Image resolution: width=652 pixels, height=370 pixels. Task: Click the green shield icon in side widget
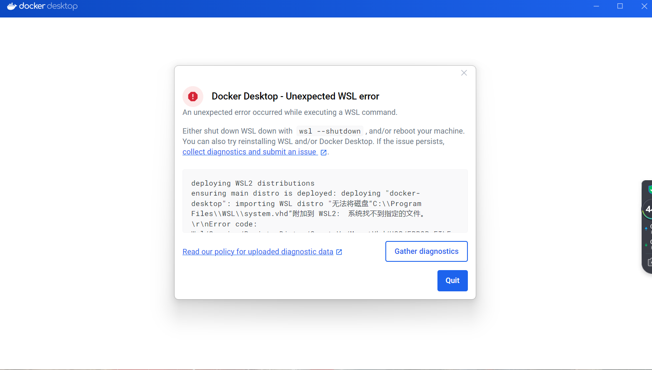click(x=650, y=189)
